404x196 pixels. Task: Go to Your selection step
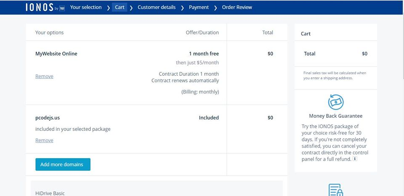pyautogui.click(x=86, y=7)
